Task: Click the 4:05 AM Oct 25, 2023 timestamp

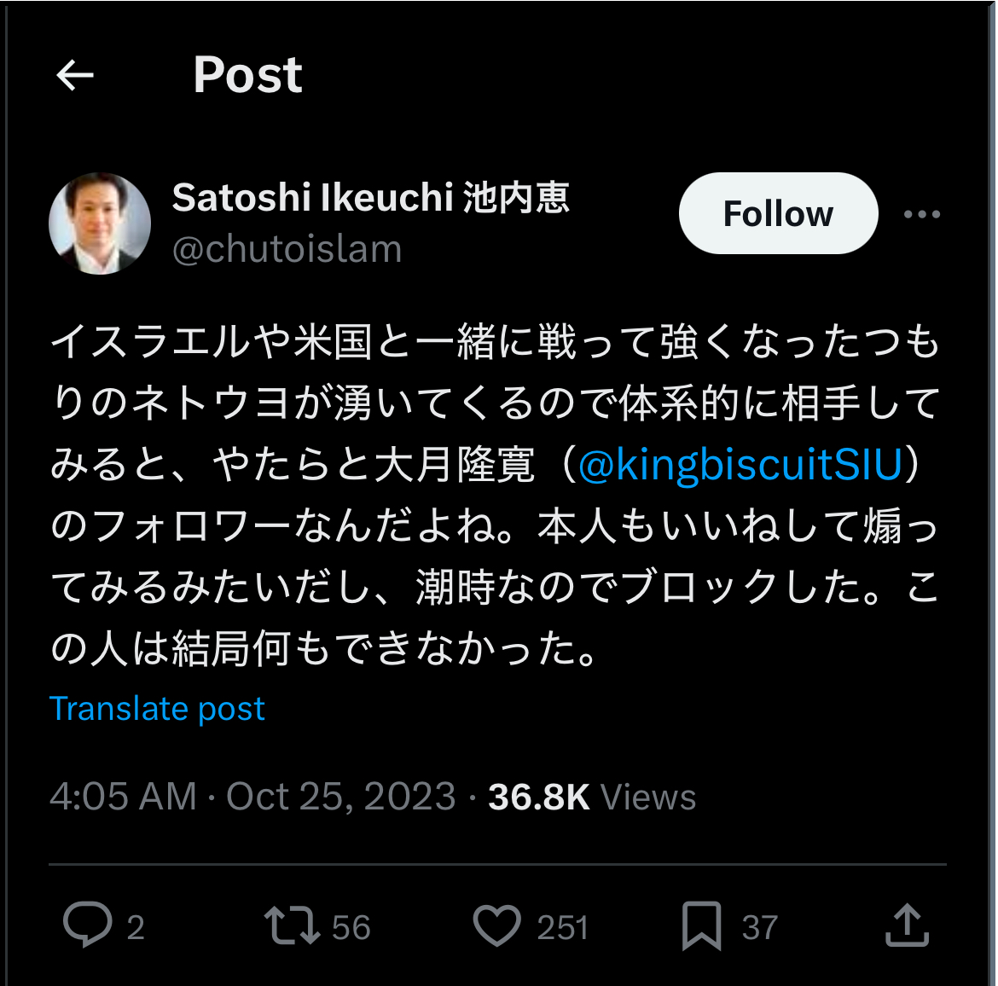Action: pyautogui.click(x=252, y=797)
